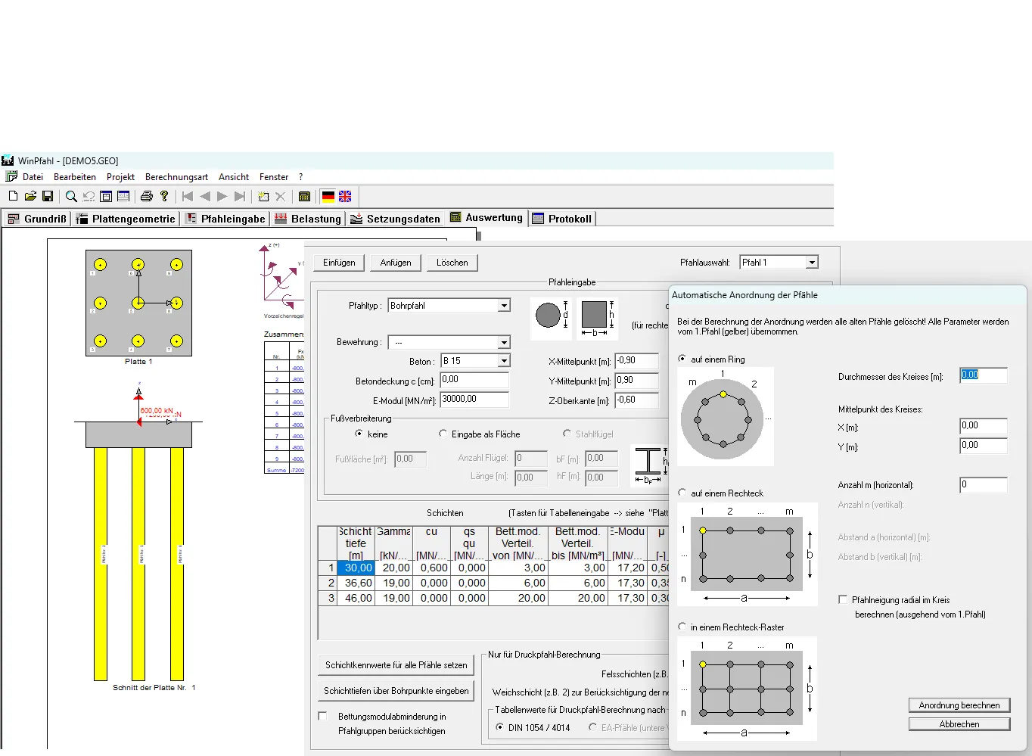Screen dimensions: 1032x756
Task: Switch language using the British flag icon
Action: 345,196
